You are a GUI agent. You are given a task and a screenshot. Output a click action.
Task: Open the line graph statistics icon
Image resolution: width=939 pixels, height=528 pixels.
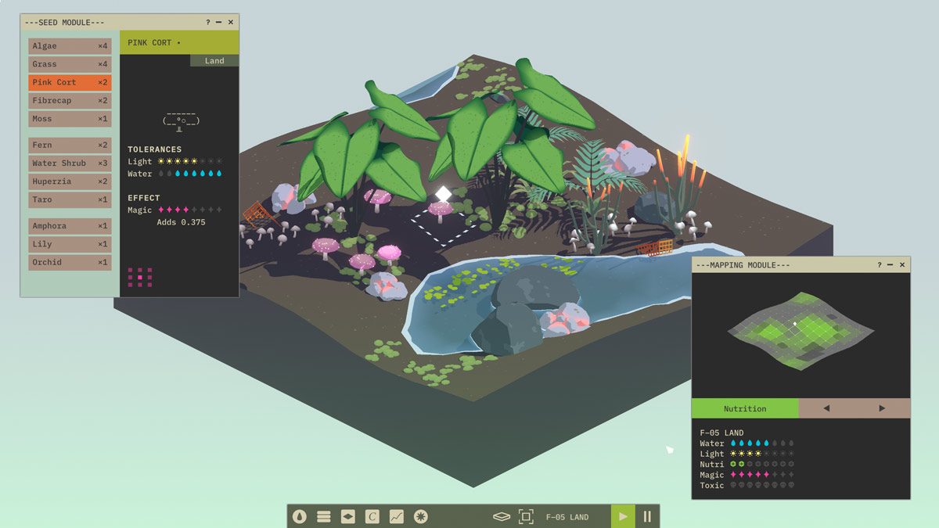[x=397, y=516]
